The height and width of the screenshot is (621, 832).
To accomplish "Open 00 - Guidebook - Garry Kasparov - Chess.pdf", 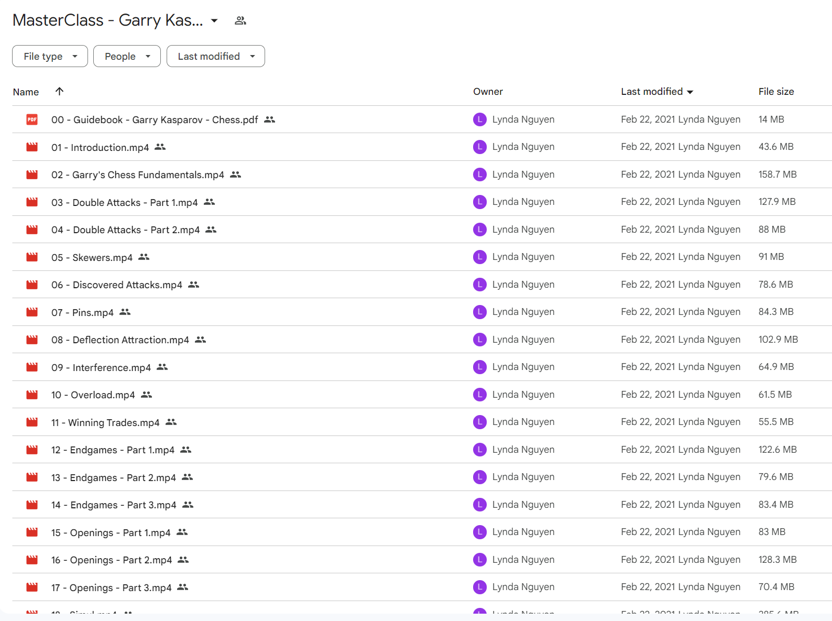I will 155,120.
